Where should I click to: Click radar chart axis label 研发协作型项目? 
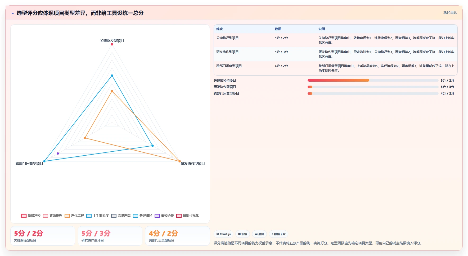(193, 164)
